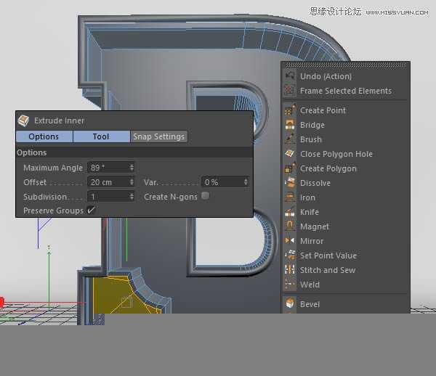This screenshot has height=376, width=436.
Task: Toggle the Preserve Groups checkbox
Action: tap(91, 210)
